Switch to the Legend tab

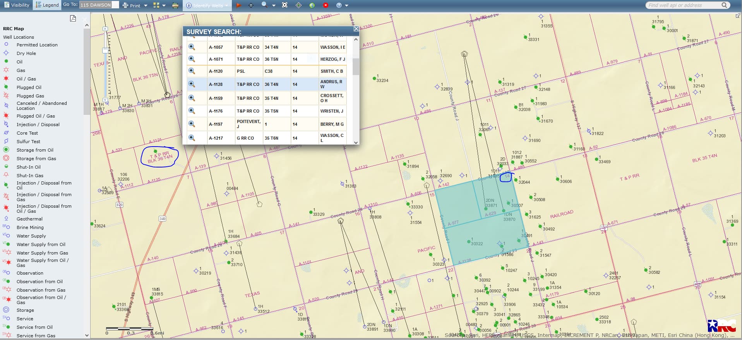[47, 5]
